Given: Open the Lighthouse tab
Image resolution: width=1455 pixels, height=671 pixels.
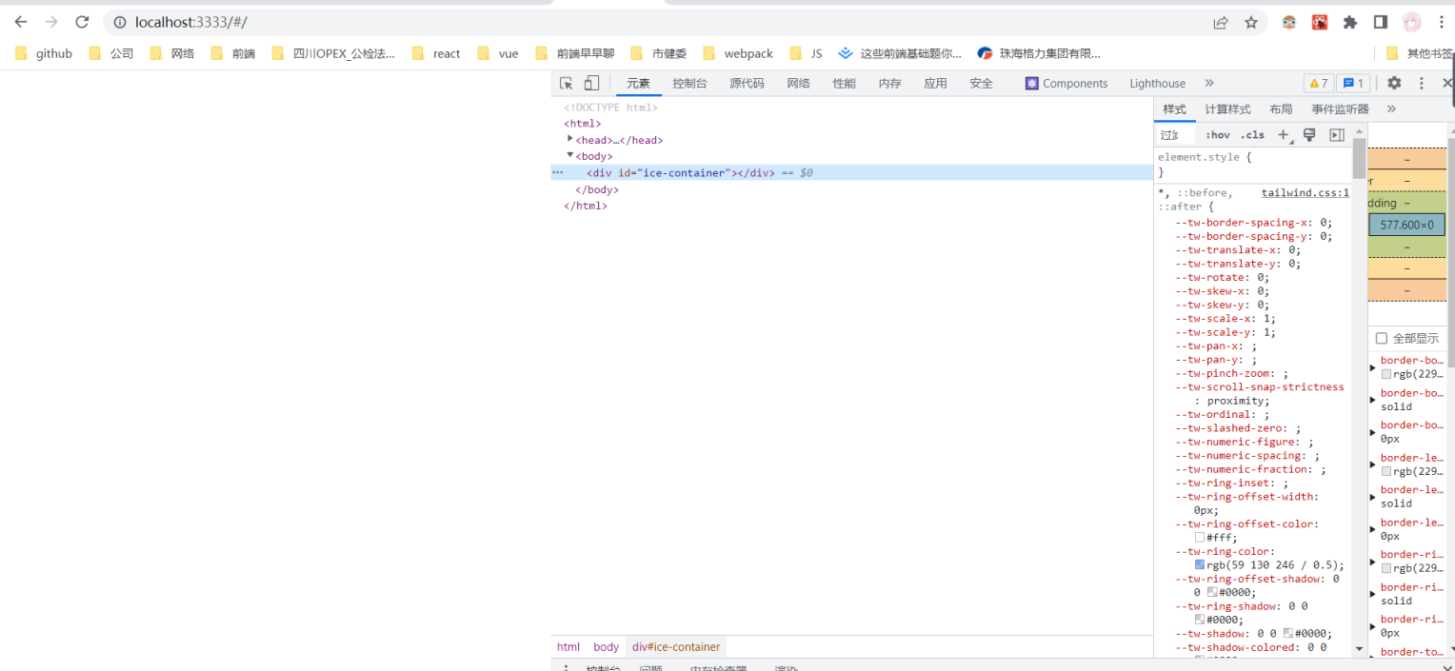Looking at the screenshot, I should coord(1157,83).
